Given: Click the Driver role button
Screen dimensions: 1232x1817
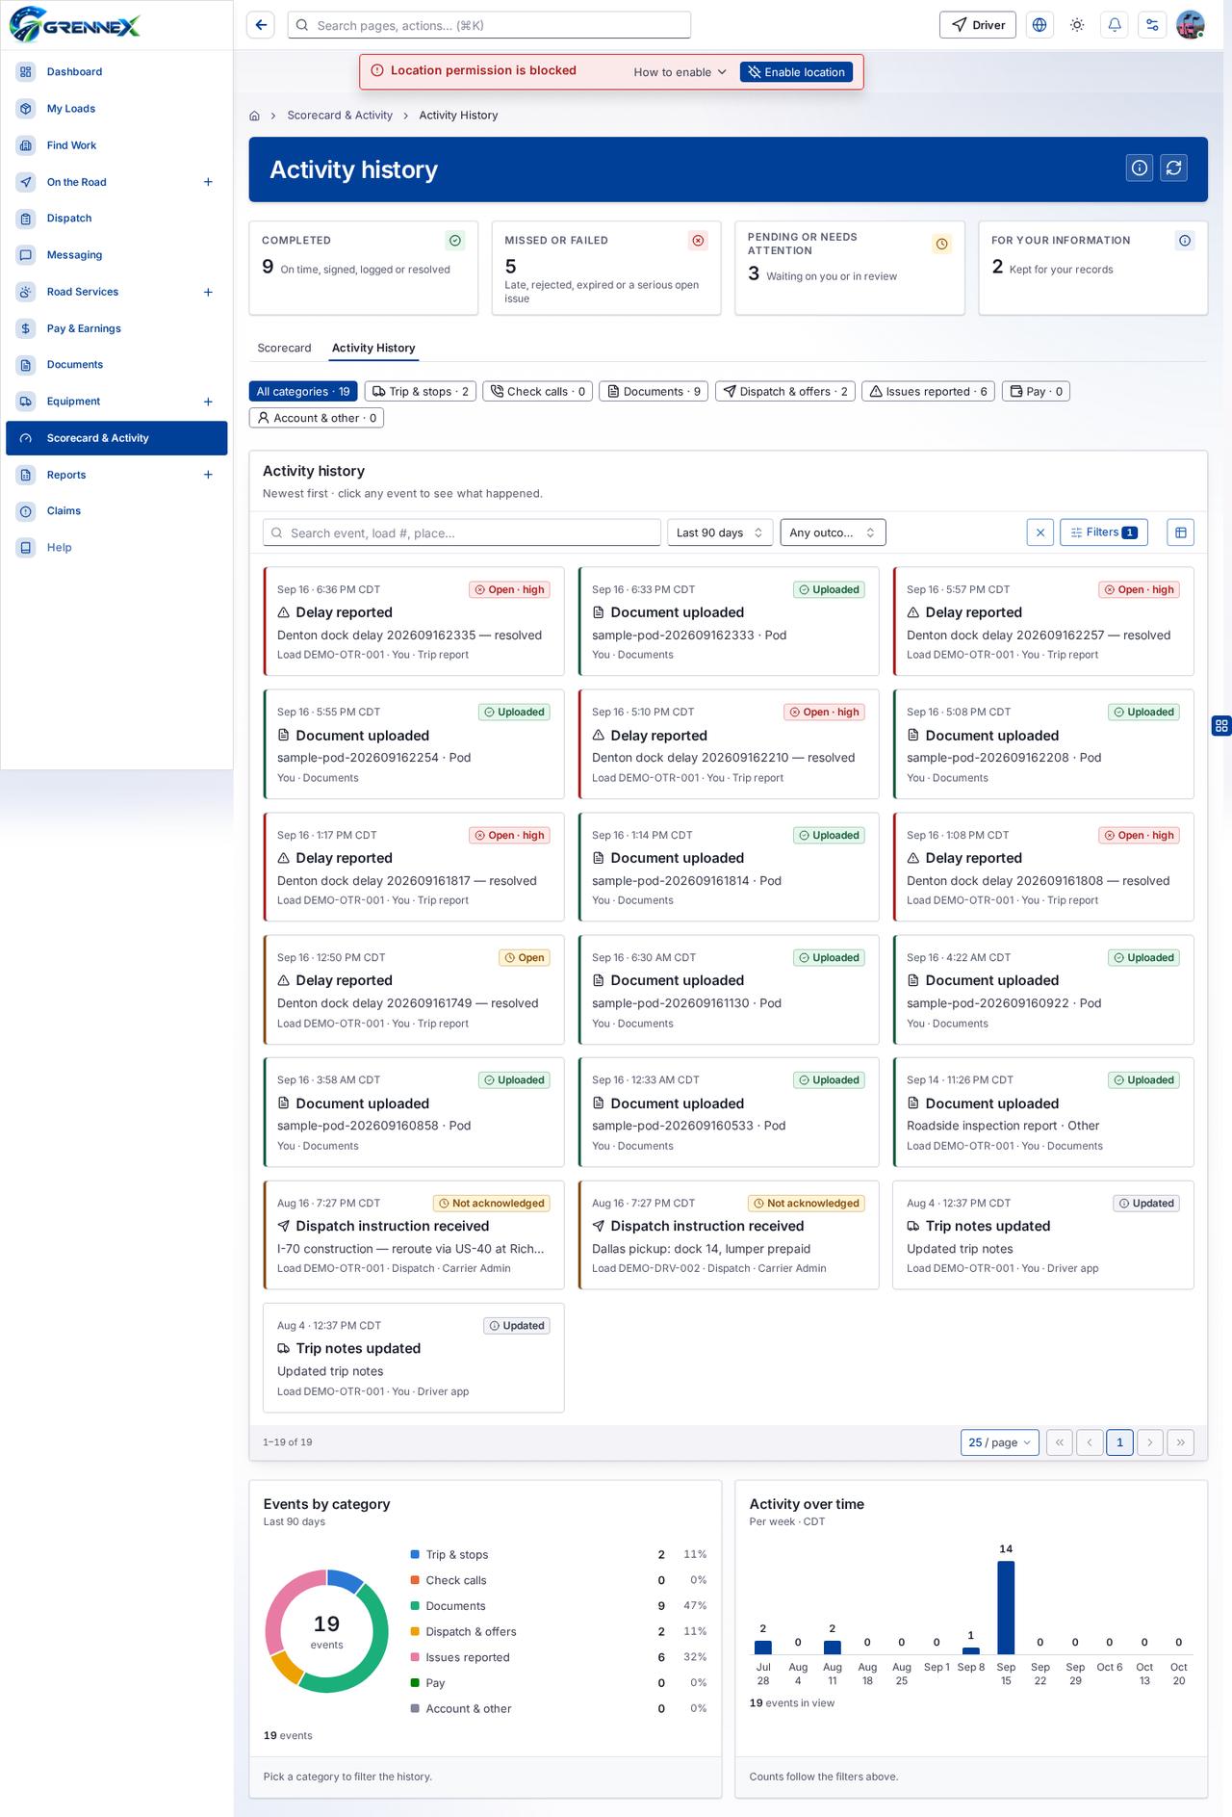Looking at the screenshot, I should click(x=977, y=25).
